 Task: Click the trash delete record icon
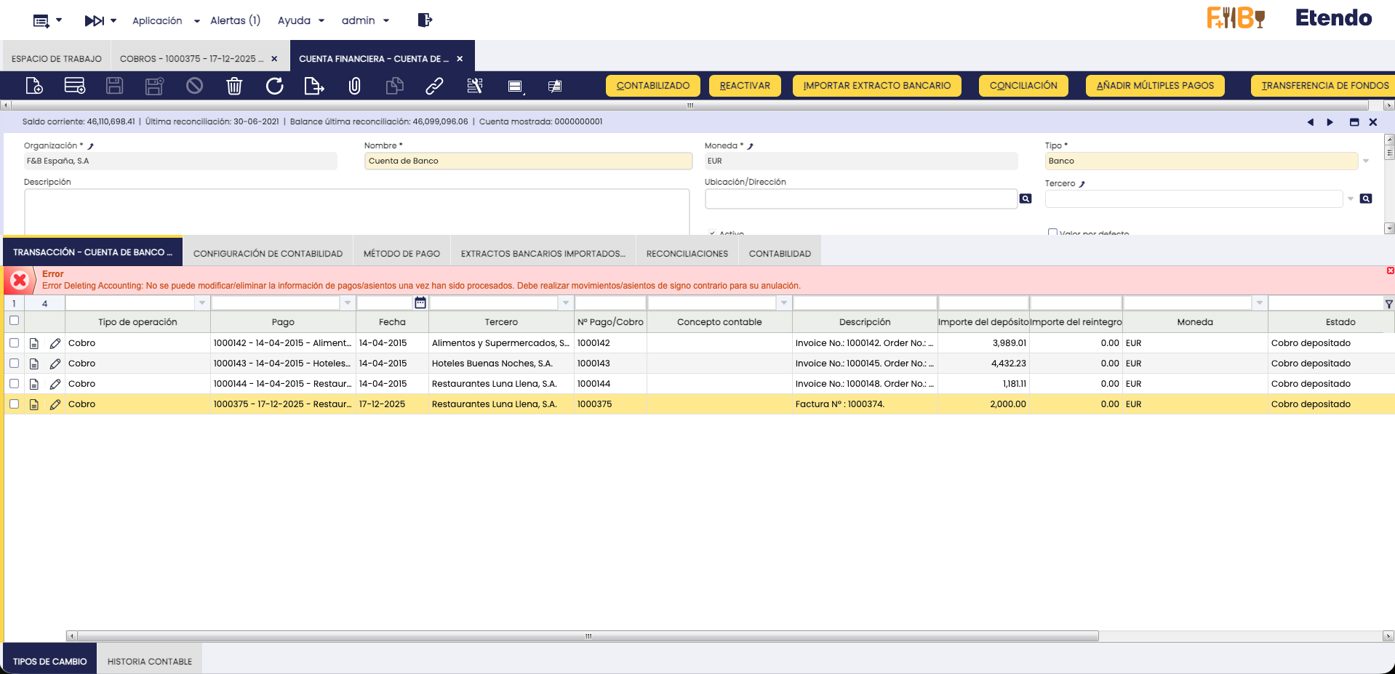(x=234, y=86)
